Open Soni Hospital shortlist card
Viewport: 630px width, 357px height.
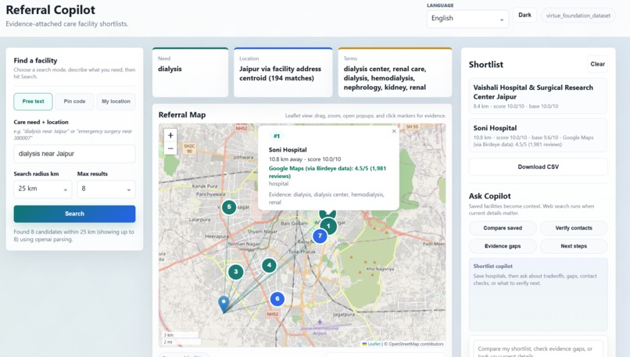[x=538, y=135]
